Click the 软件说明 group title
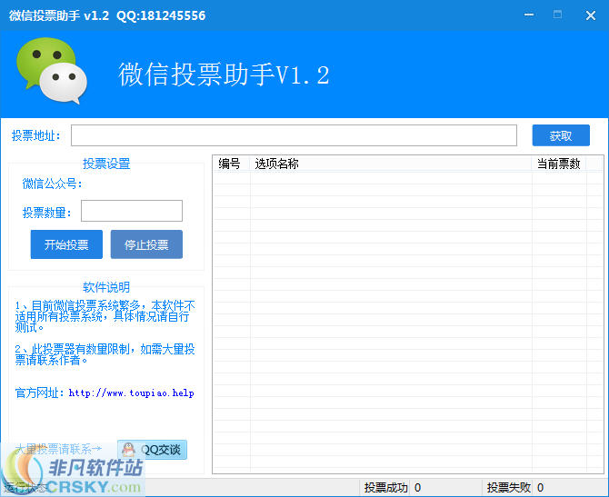Image resolution: width=609 pixels, height=497 pixels. click(x=106, y=287)
